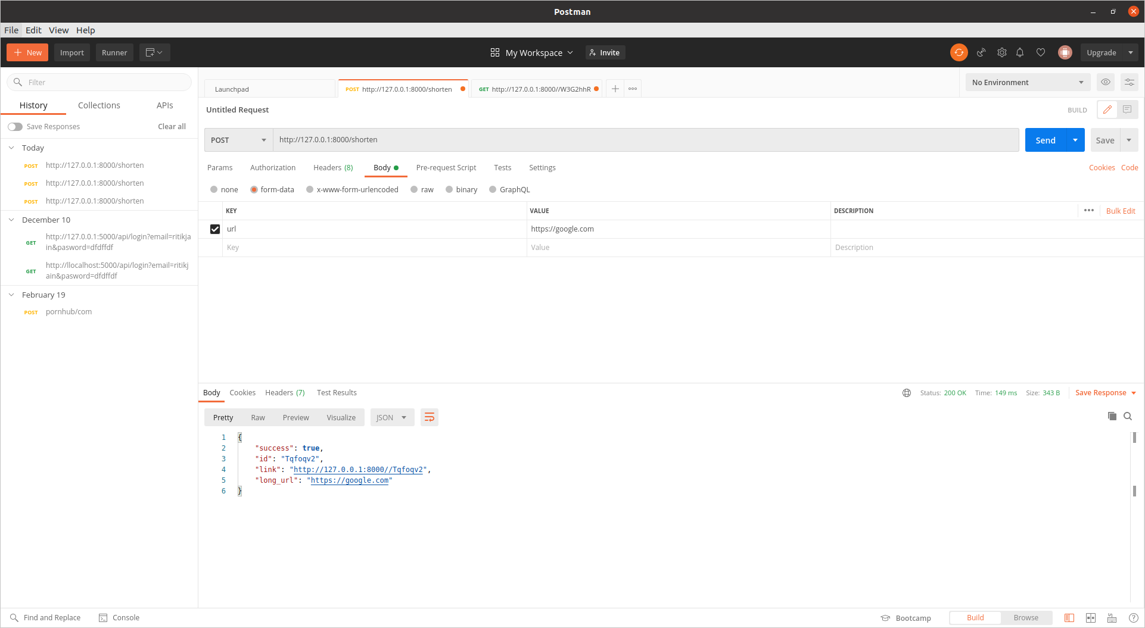Open the Console from the status bar
The image size is (1145, 628).
coord(119,617)
